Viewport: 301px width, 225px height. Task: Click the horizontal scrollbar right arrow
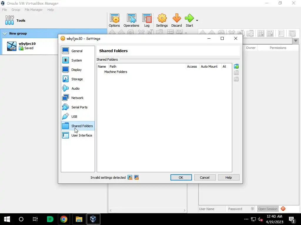(x=185, y=210)
